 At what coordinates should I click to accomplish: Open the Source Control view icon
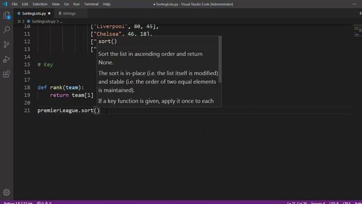tap(6, 44)
